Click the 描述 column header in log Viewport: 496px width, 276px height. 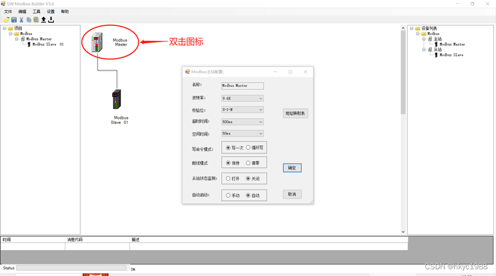click(269, 240)
